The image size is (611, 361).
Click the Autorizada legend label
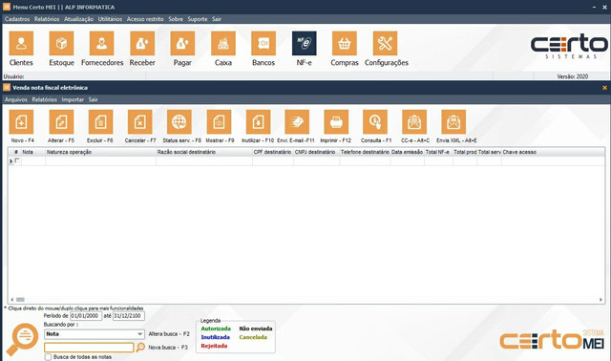coord(216,329)
